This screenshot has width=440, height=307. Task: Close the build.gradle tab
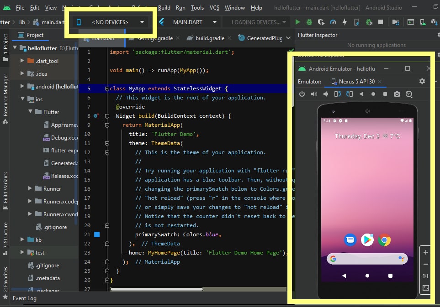(x=229, y=38)
